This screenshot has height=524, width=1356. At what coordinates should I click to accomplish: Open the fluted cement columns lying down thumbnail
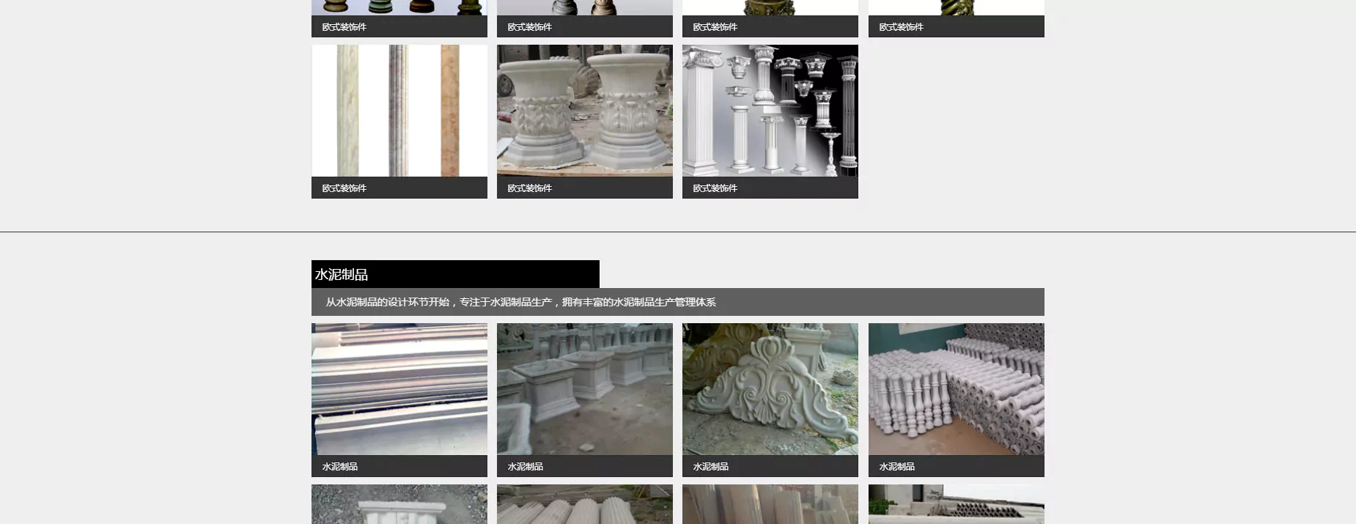[x=584, y=505]
